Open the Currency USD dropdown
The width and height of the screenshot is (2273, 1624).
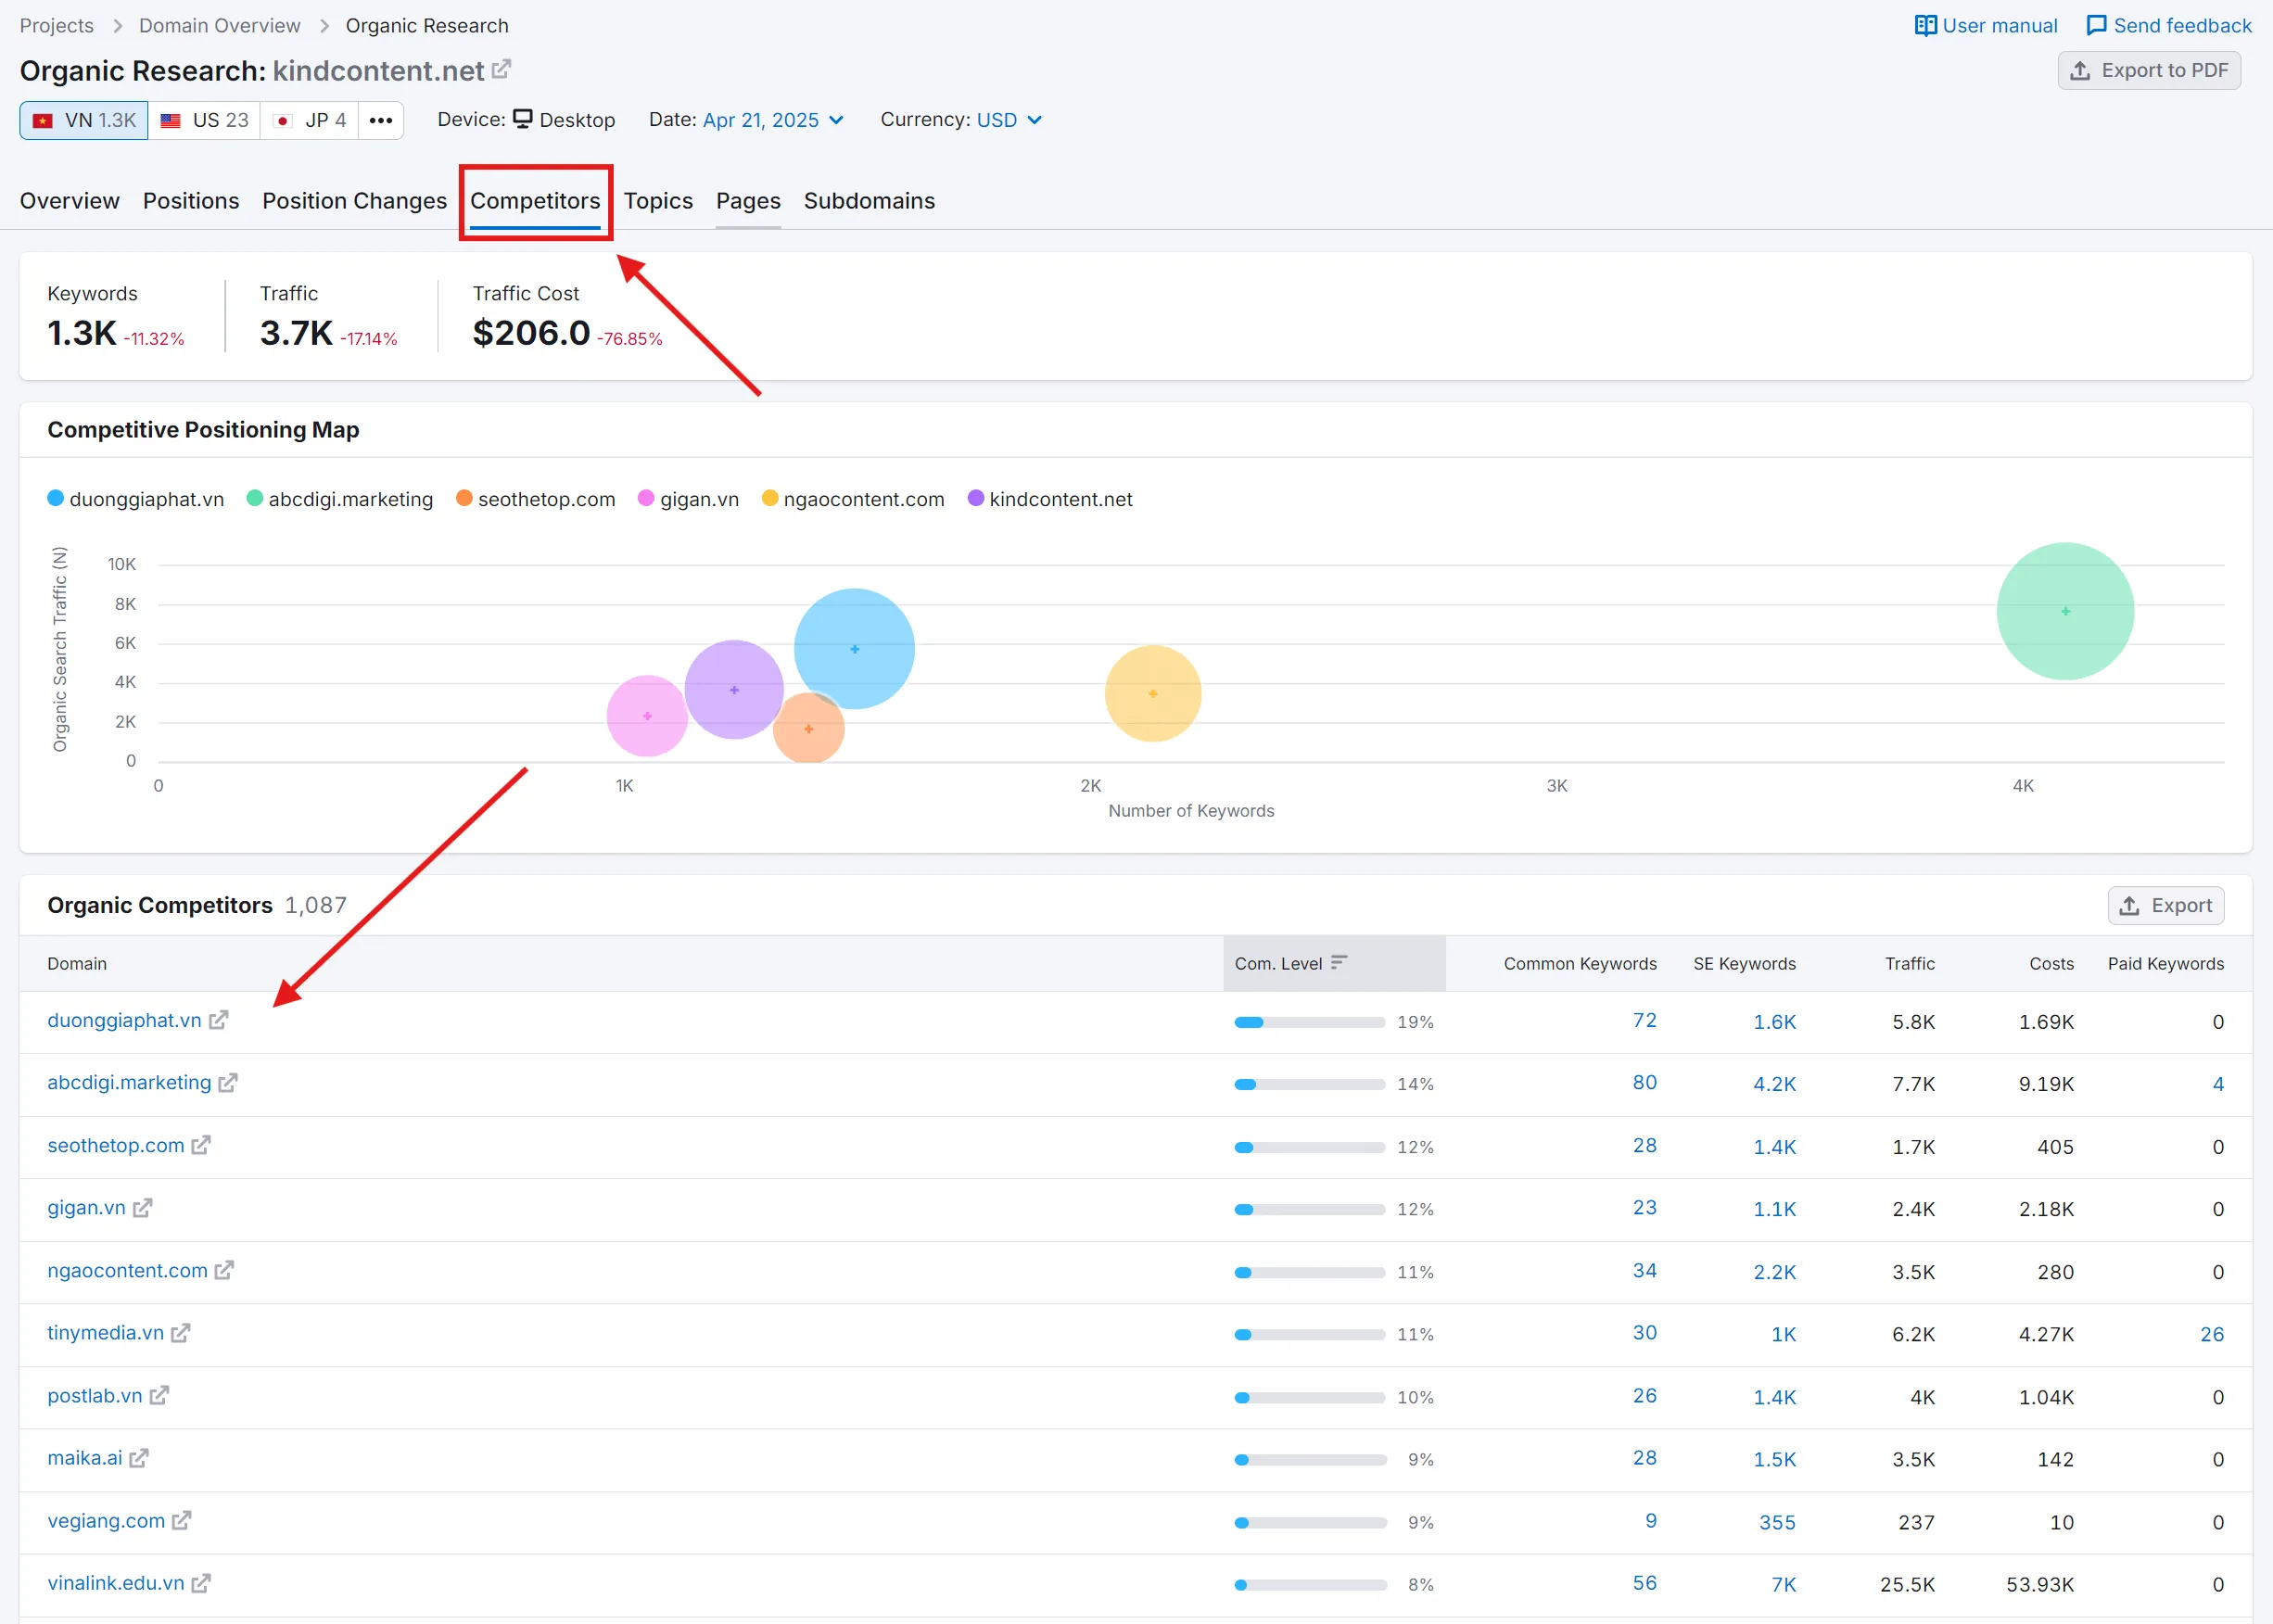tap(1009, 120)
